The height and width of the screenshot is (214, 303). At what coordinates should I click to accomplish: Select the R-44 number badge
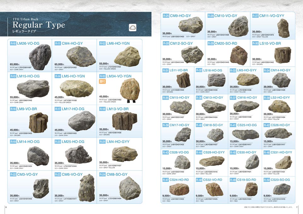tap(199, 153)
